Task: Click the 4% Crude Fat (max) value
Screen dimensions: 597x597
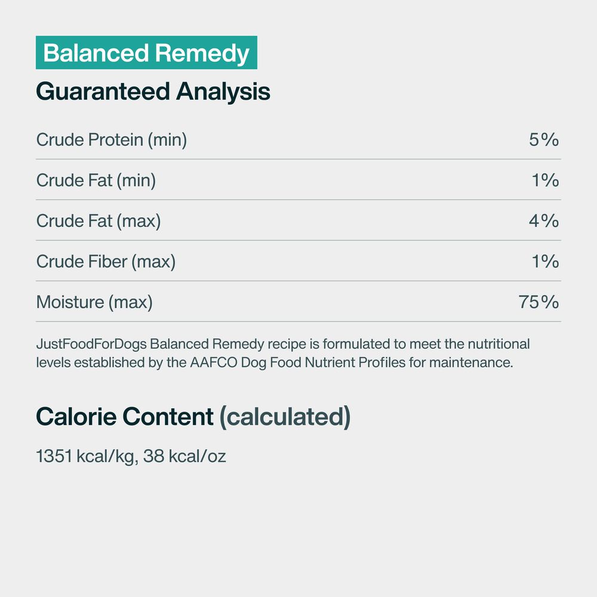Action: point(543,221)
